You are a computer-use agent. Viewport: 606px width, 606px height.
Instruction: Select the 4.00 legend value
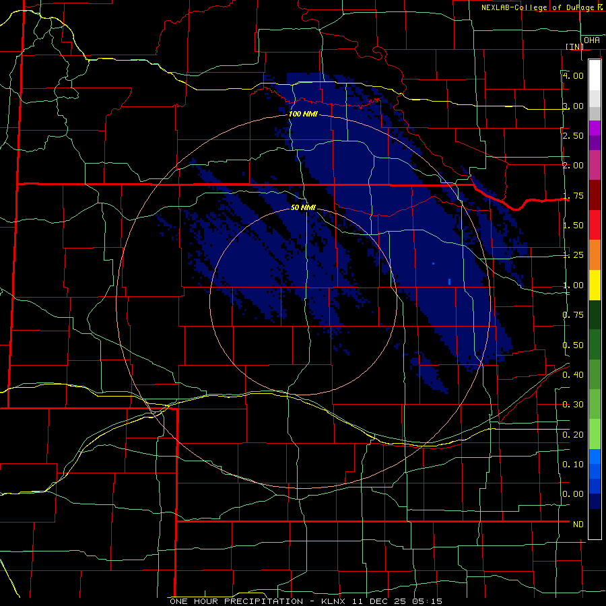click(x=573, y=75)
